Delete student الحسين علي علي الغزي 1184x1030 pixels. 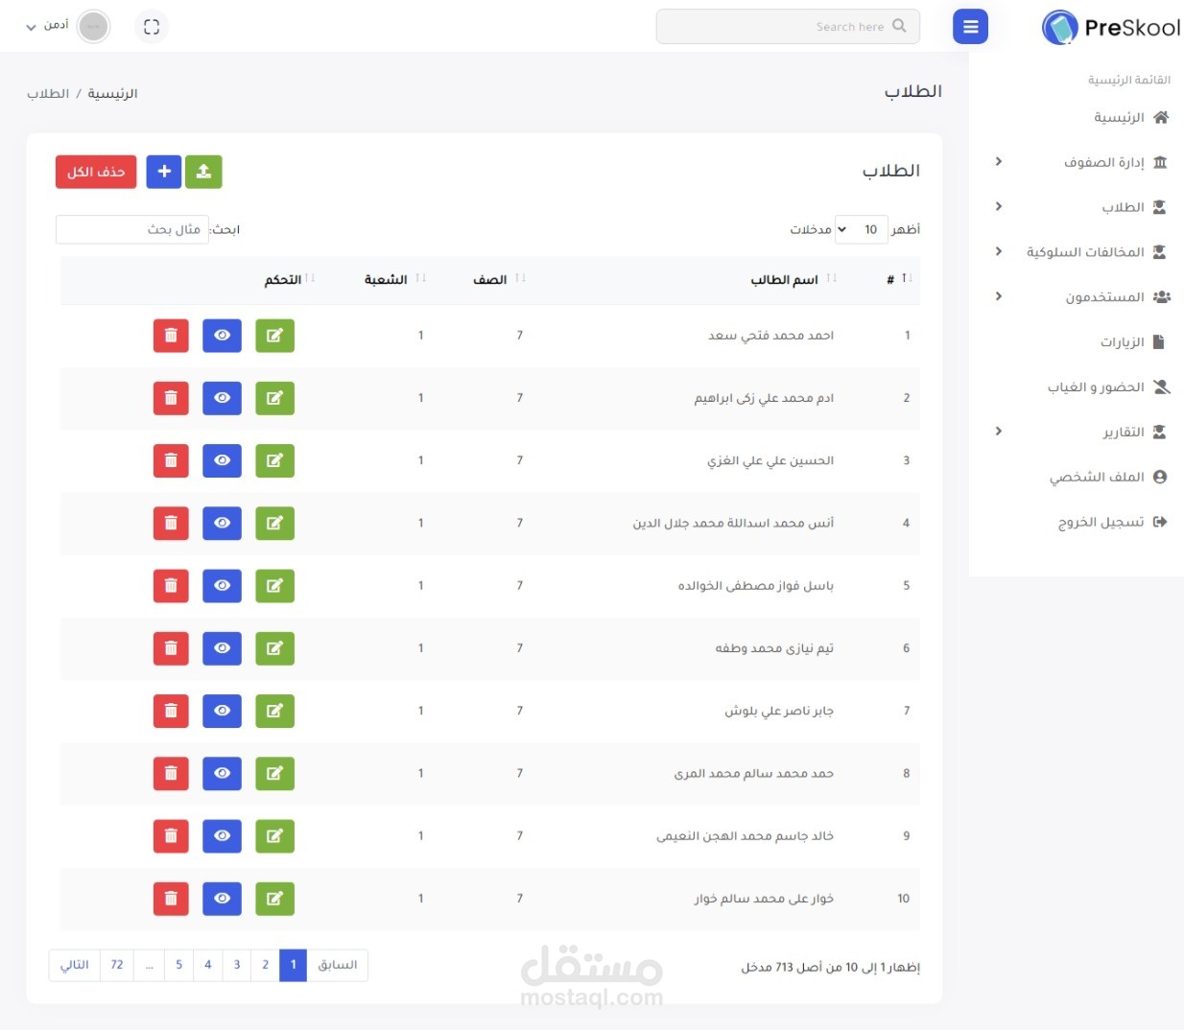click(171, 460)
